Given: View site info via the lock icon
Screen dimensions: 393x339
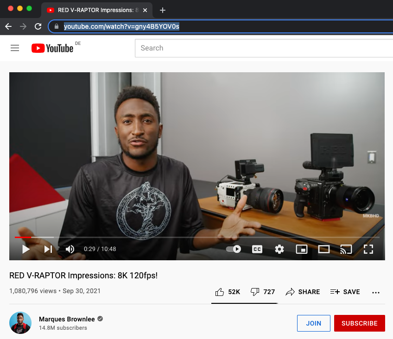Looking at the screenshot, I should pos(57,26).
